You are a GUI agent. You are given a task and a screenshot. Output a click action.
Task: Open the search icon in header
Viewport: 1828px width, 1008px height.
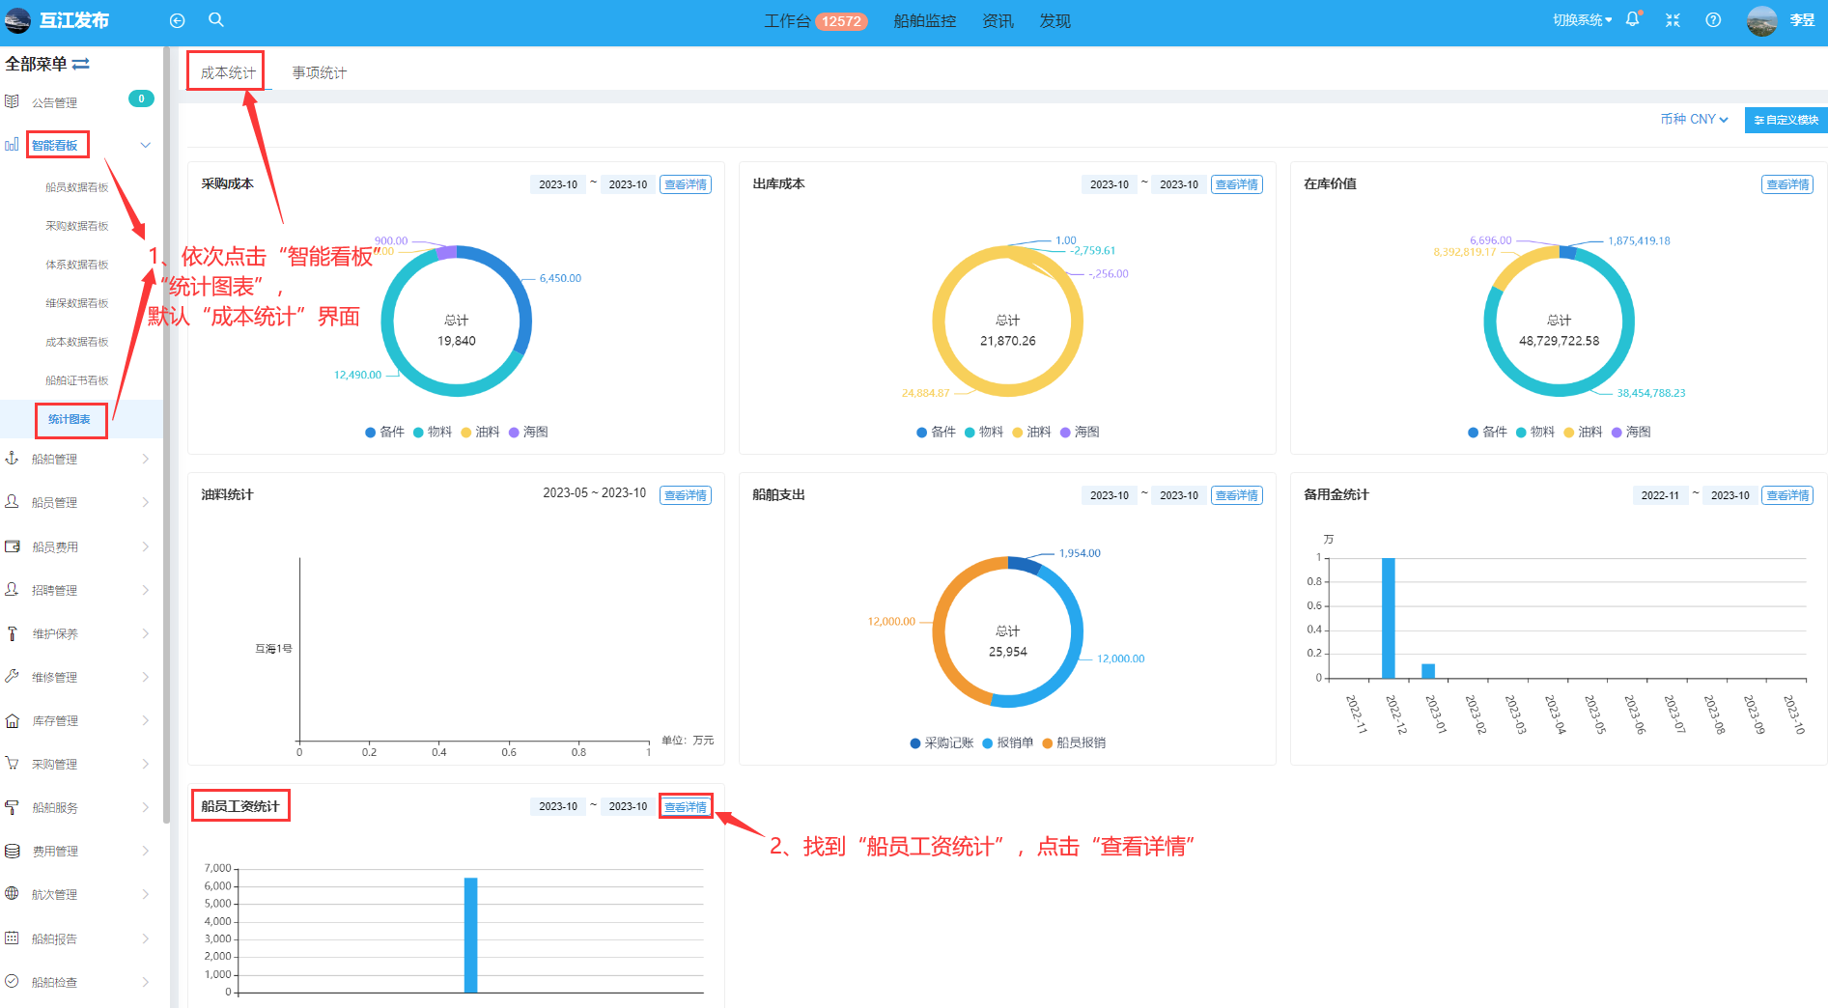tap(216, 19)
